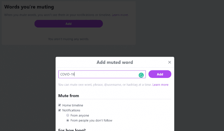Click the For how long? heading
This screenshot has width=224, height=131.
coord(72,130)
